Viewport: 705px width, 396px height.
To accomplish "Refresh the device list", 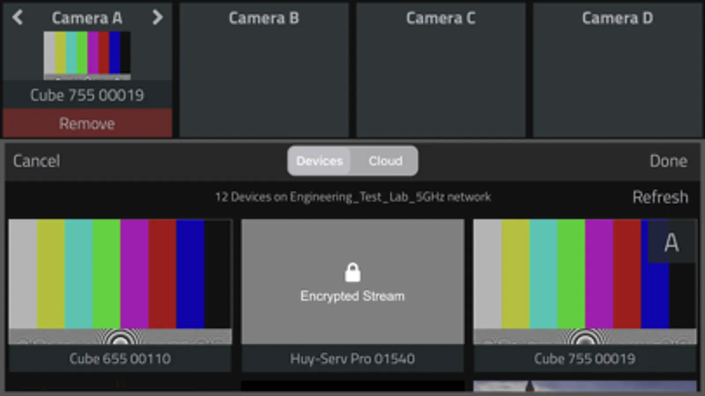I will pos(660,197).
